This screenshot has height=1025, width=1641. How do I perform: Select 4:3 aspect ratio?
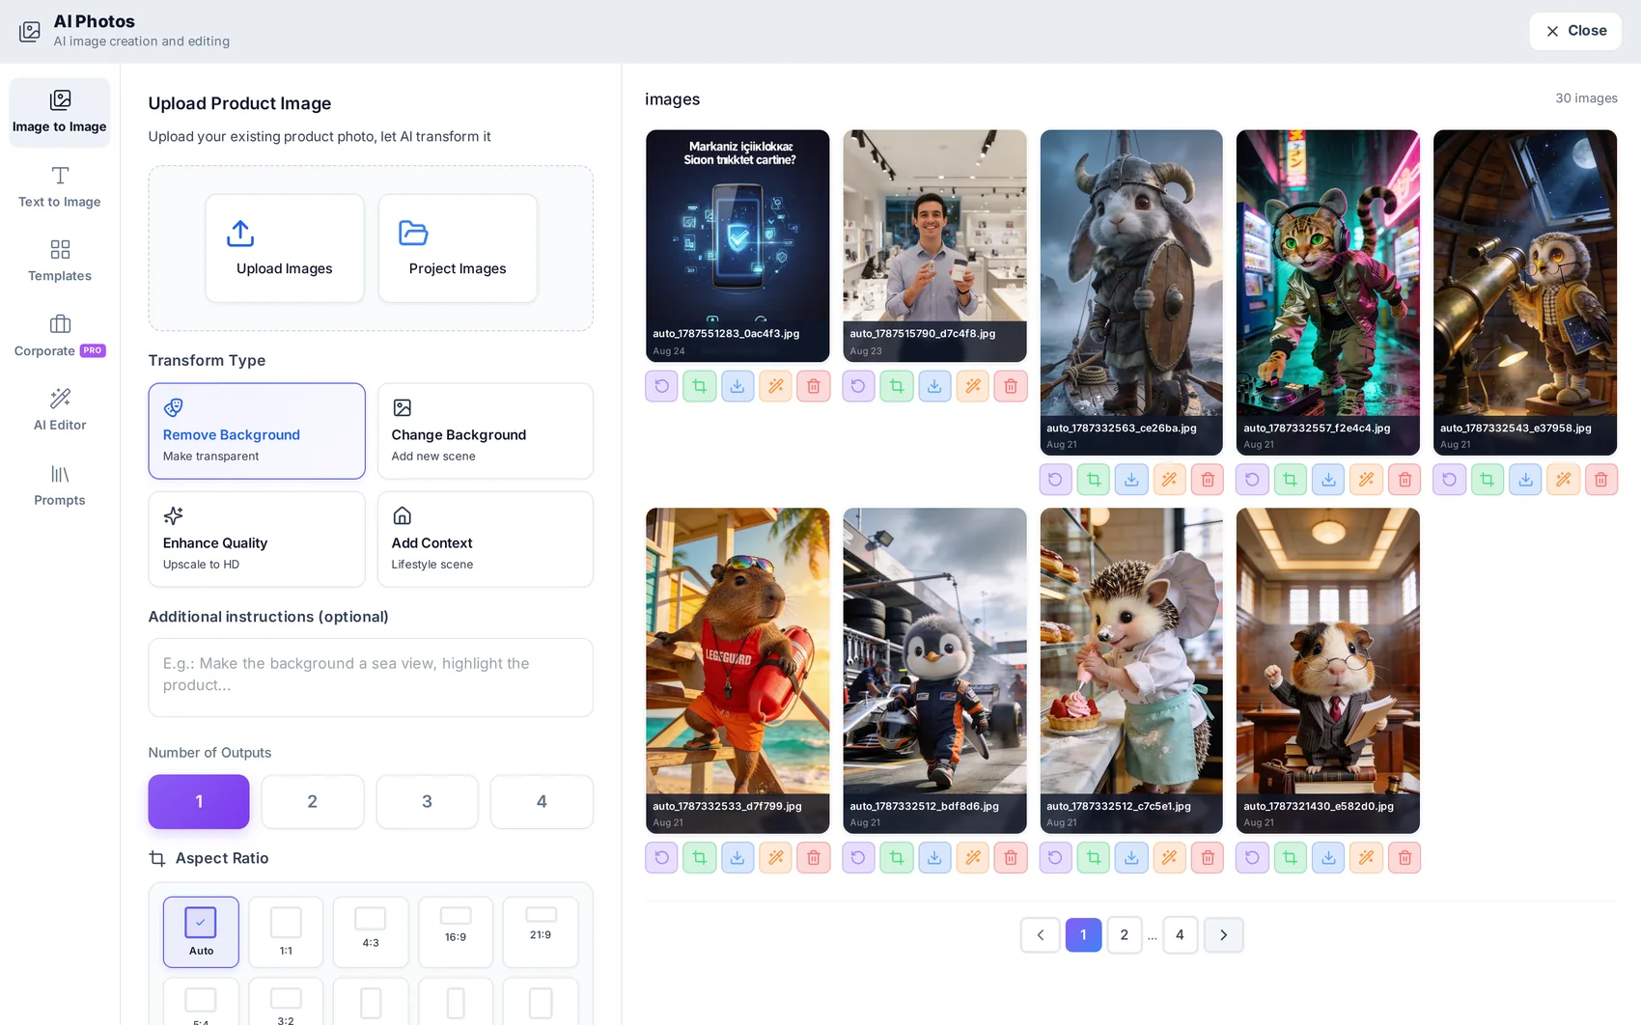tap(371, 932)
